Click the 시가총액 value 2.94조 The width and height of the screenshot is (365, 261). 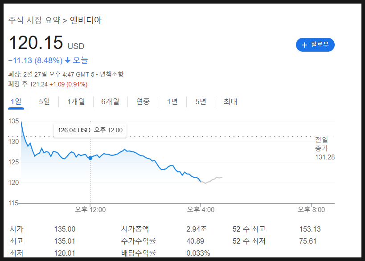click(197, 229)
